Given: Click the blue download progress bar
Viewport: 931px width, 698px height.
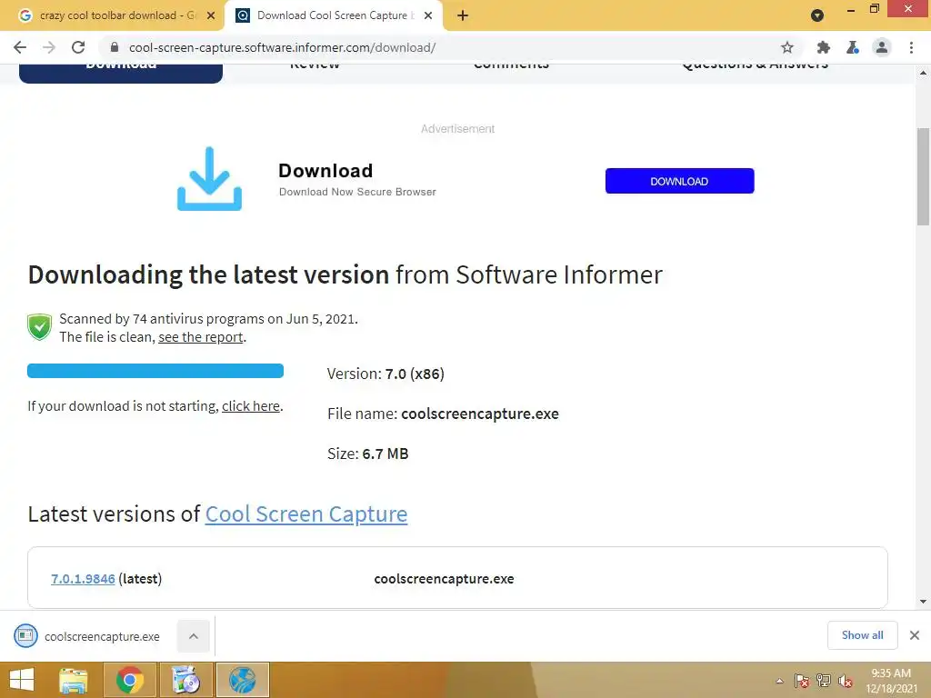Looking at the screenshot, I should [x=155, y=371].
